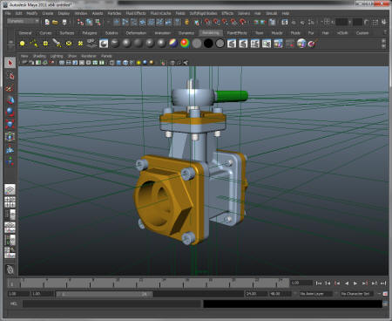
Task: Toggle X-ray display in panel toolbar
Action: pyautogui.click(x=172, y=63)
